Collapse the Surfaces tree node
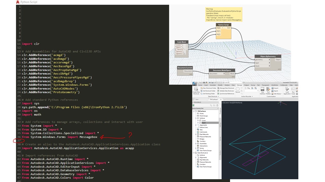The height and width of the screenshot is (182, 325). [196, 118]
